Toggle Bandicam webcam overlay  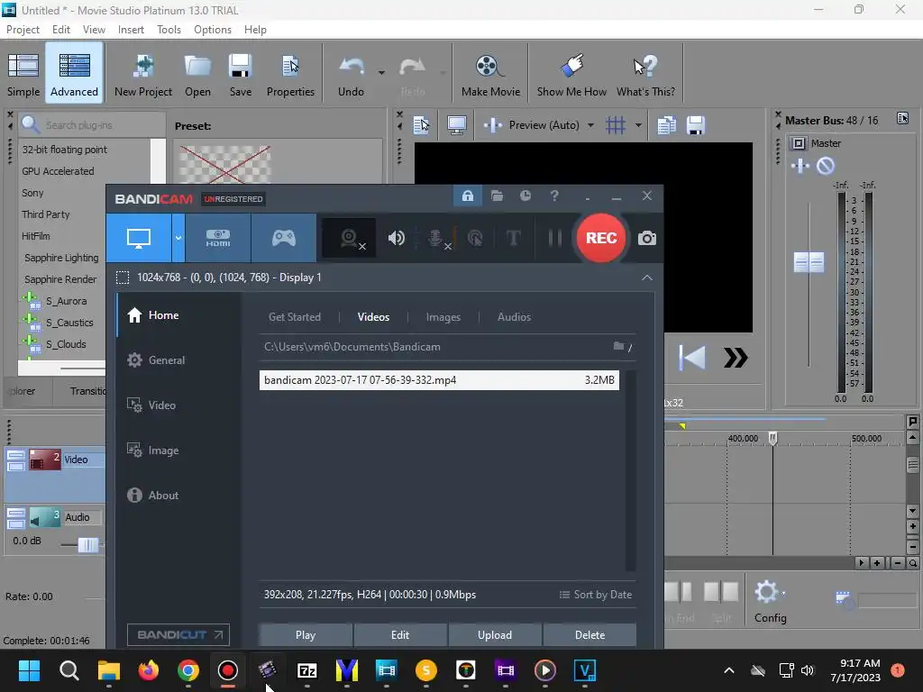[x=349, y=238]
